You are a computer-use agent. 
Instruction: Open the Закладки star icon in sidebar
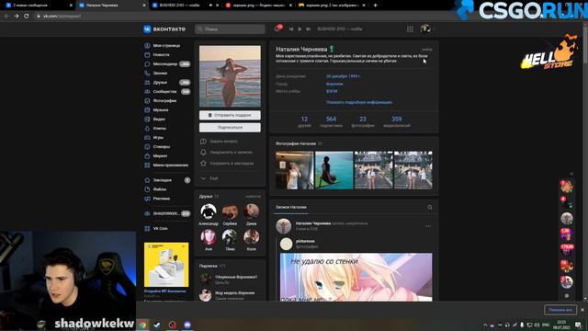click(x=147, y=180)
